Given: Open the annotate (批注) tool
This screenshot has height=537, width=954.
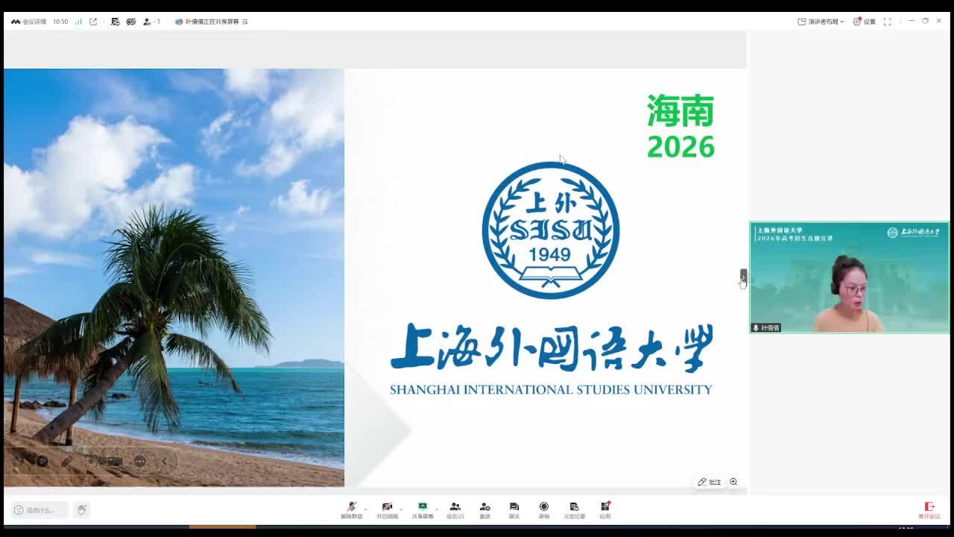Looking at the screenshot, I should [710, 482].
